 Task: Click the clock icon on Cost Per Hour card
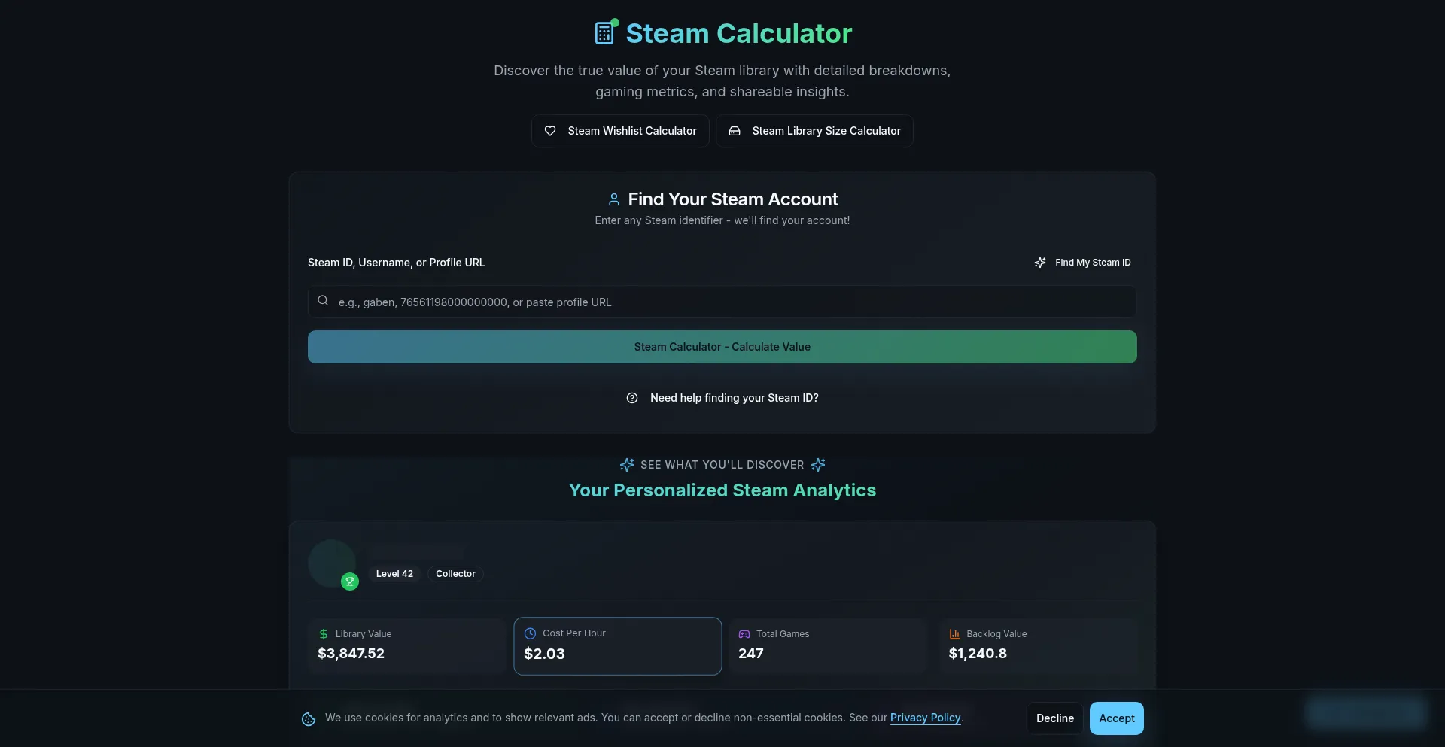point(530,633)
